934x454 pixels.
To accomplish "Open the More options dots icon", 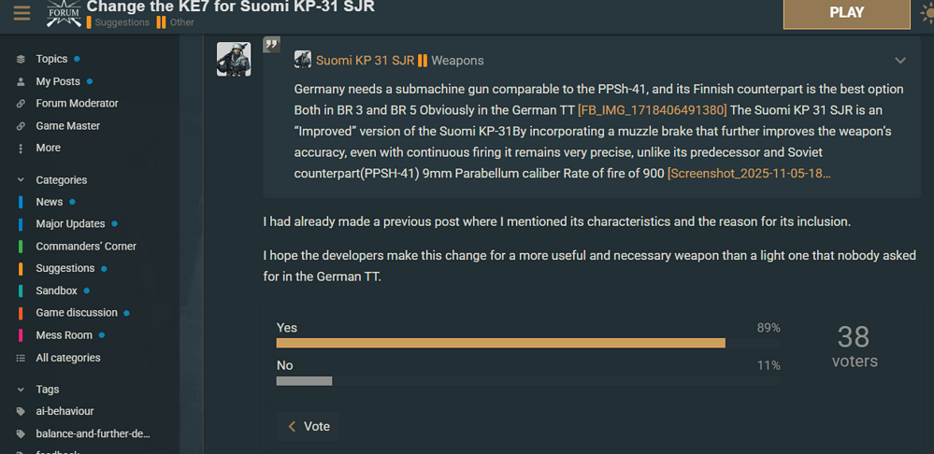I will click(21, 148).
